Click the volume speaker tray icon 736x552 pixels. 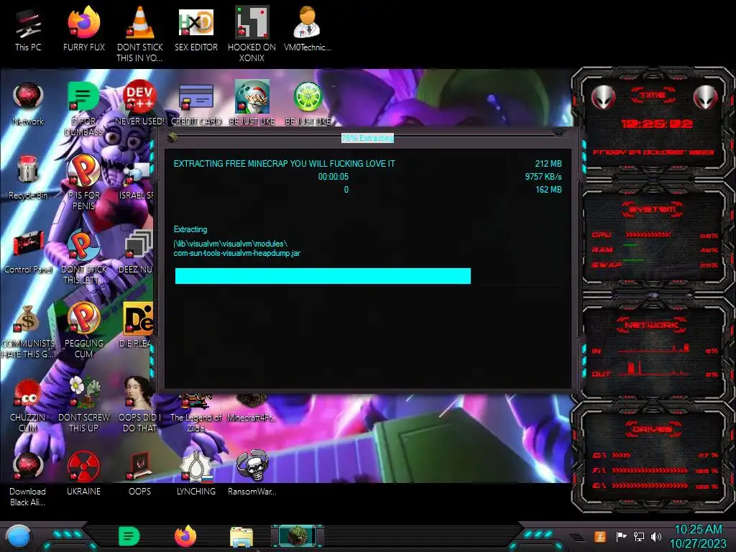coord(656,536)
